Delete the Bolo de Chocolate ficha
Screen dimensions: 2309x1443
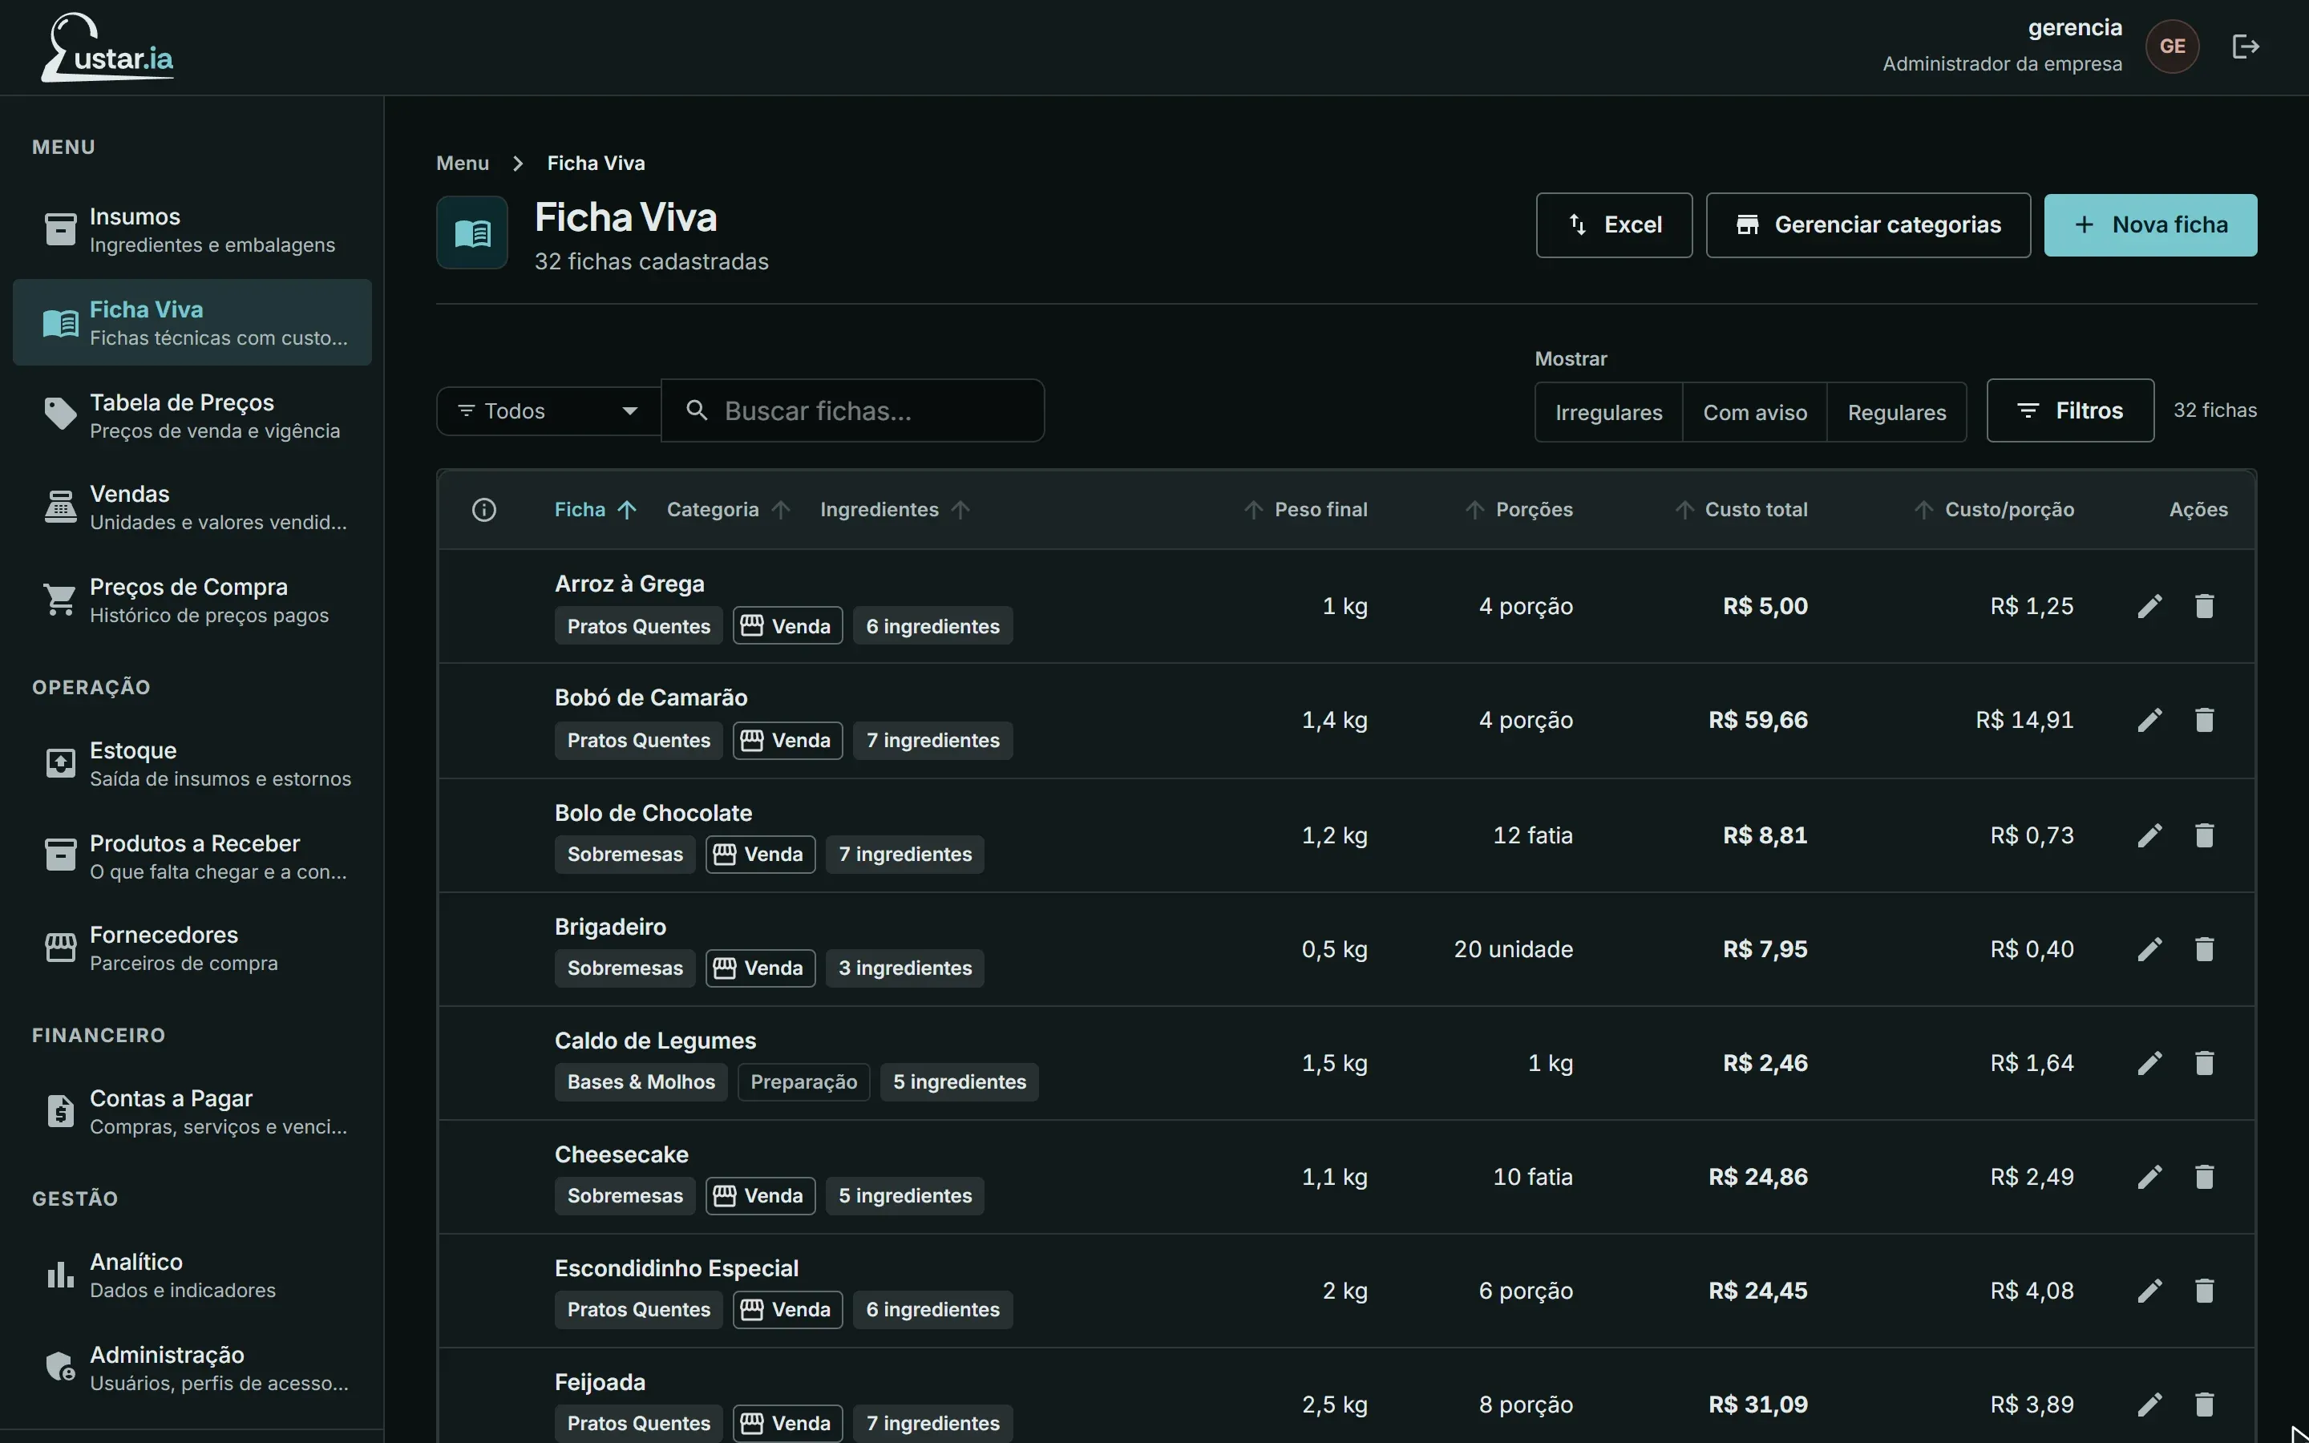tap(2204, 835)
